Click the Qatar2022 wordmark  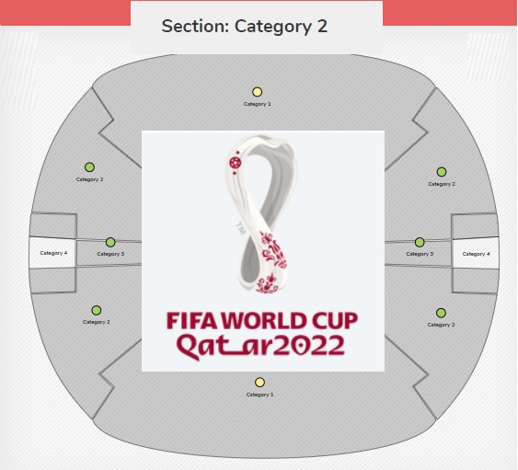pyautogui.click(x=260, y=346)
